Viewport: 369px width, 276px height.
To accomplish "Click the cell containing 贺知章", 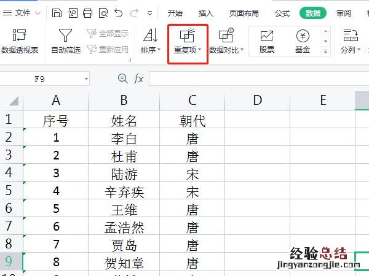I will coord(124,263).
